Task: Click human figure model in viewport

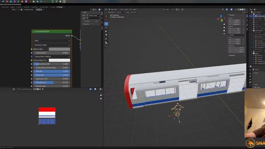Action: 177,109
